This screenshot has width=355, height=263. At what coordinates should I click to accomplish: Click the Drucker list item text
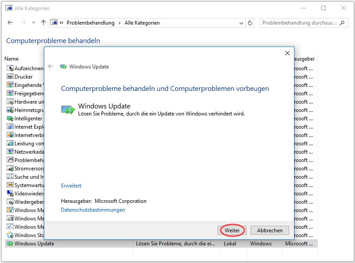[24, 76]
